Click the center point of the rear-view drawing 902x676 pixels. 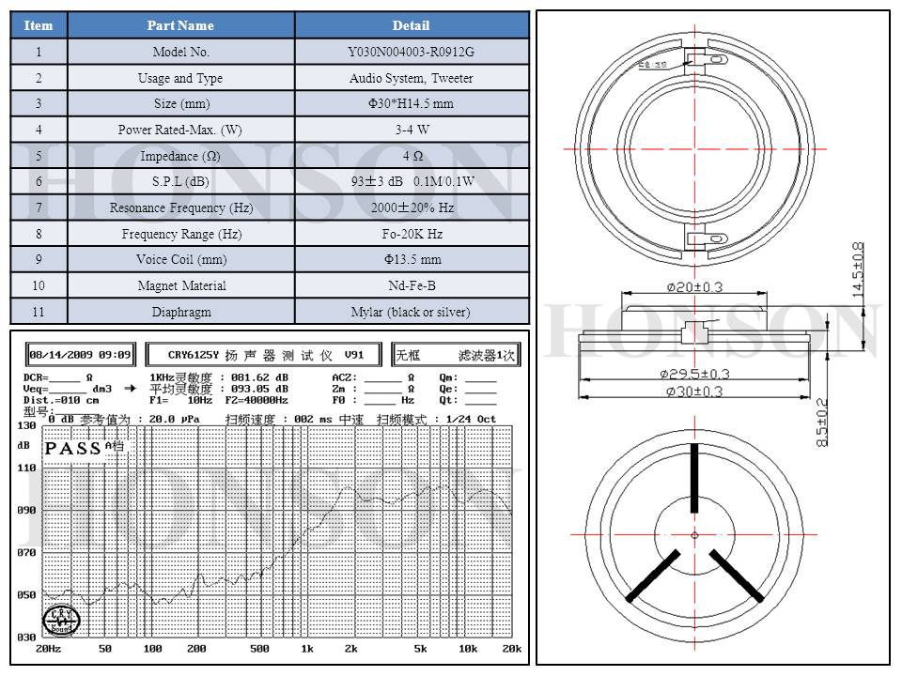[694, 535]
